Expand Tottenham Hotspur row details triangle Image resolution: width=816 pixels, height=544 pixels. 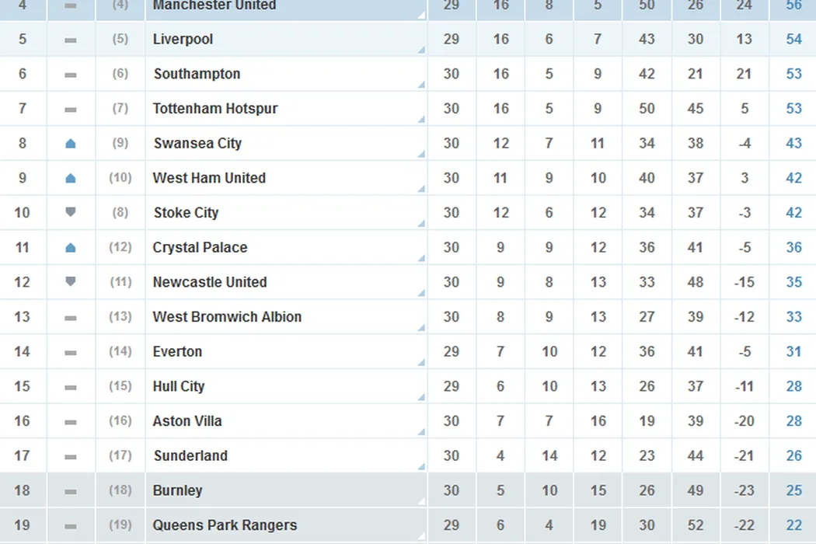tap(421, 119)
